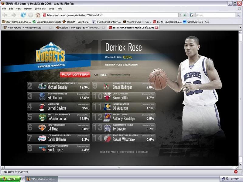This screenshot has height=182, width=243.
Task: Click the vertical scrollbar down arrow
Action: [x=240, y=164]
